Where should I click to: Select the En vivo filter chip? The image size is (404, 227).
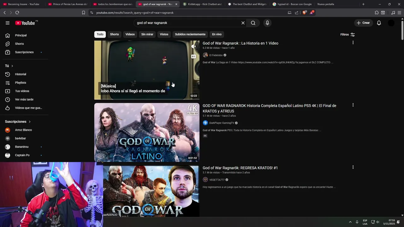point(217,34)
